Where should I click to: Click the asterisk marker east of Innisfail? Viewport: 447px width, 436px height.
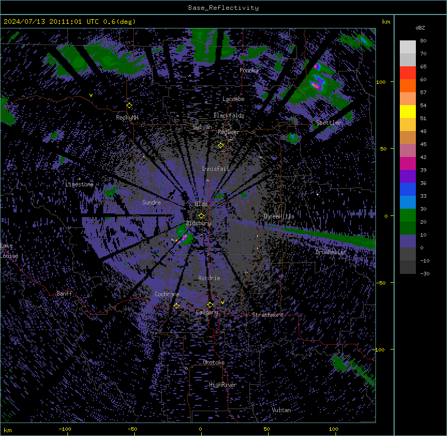[x=260, y=157]
